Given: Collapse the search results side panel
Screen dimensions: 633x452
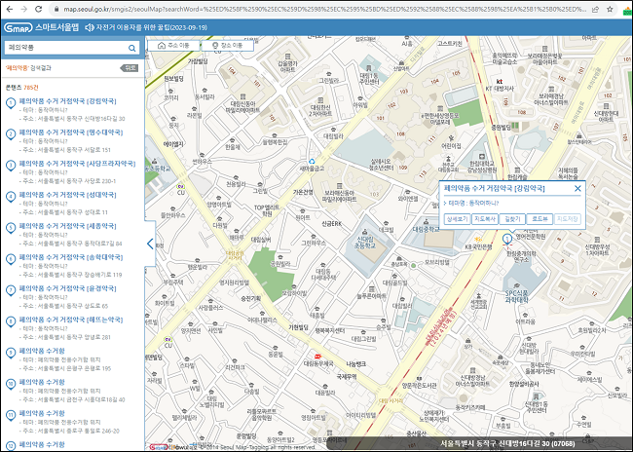Looking at the screenshot, I should tap(150, 244).
